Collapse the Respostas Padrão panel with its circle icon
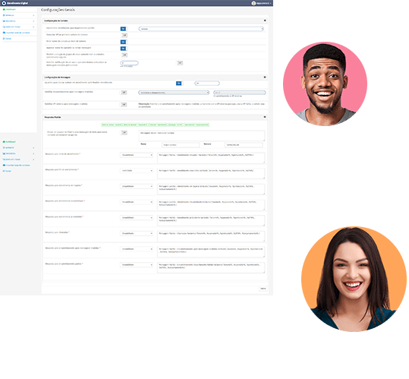 [x=265, y=117]
